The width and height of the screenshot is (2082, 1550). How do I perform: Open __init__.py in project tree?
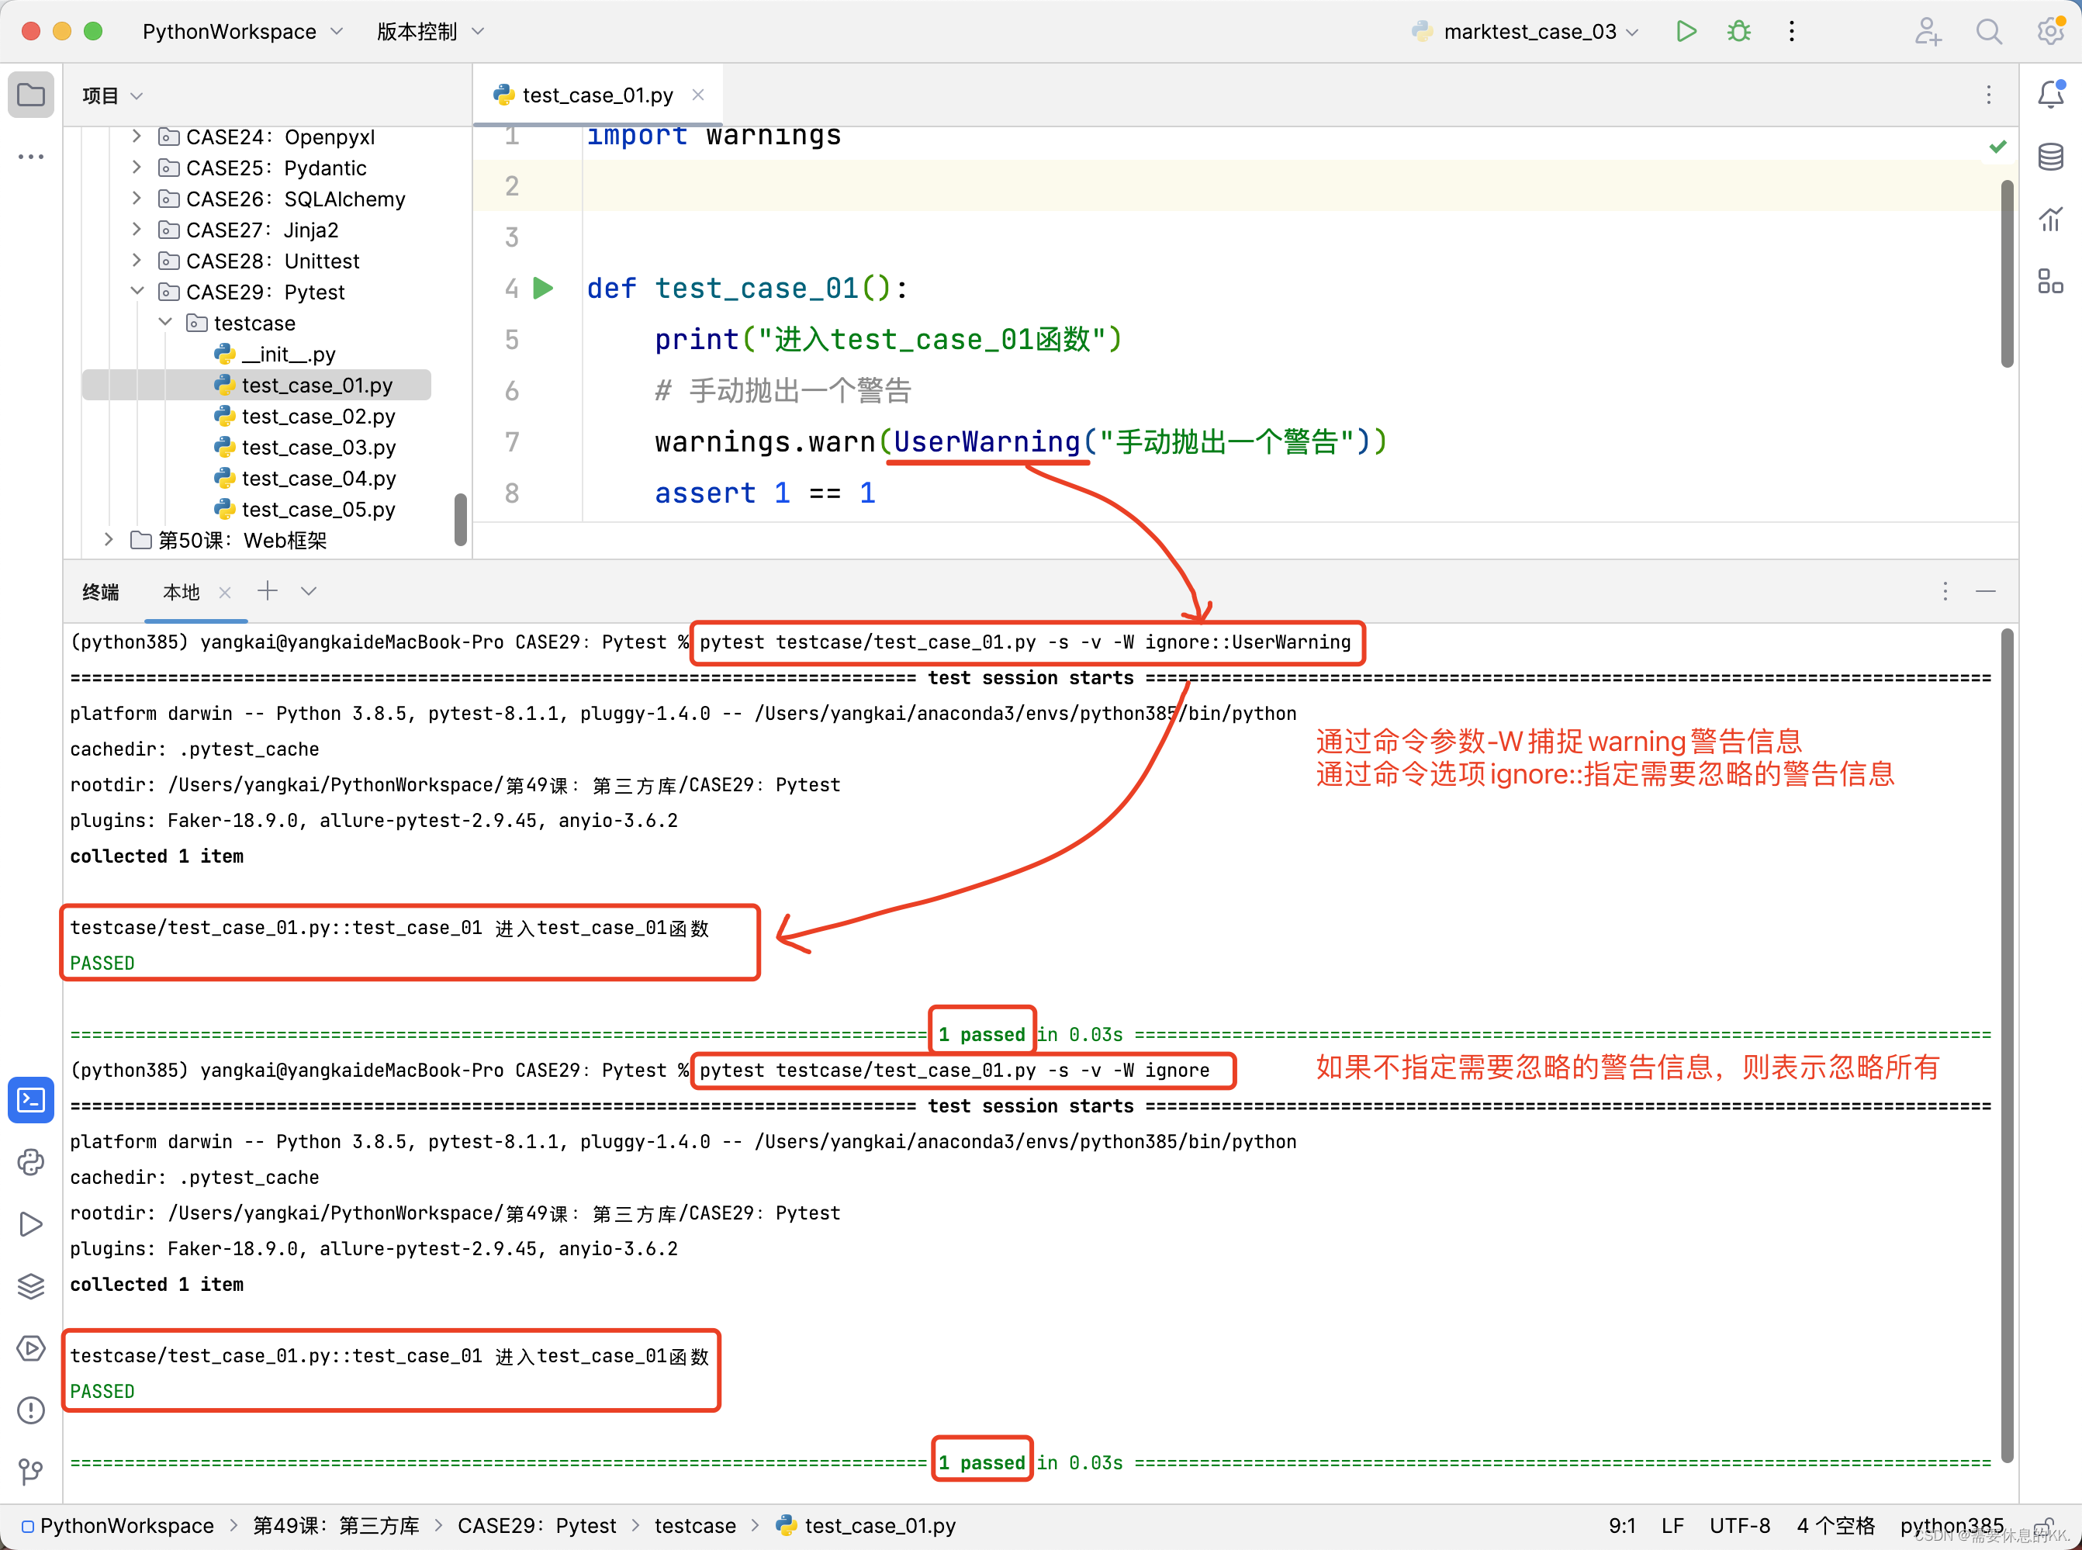[x=275, y=354]
